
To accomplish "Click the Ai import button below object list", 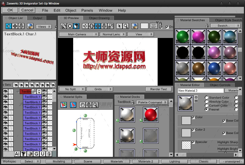I will (x=17, y=154).
